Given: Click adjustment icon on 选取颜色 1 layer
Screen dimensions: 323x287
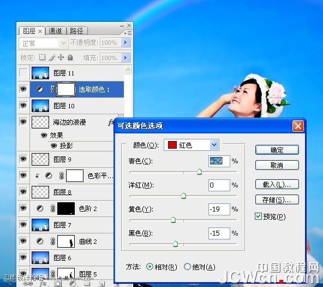Looking at the screenshot, I should 40,89.
